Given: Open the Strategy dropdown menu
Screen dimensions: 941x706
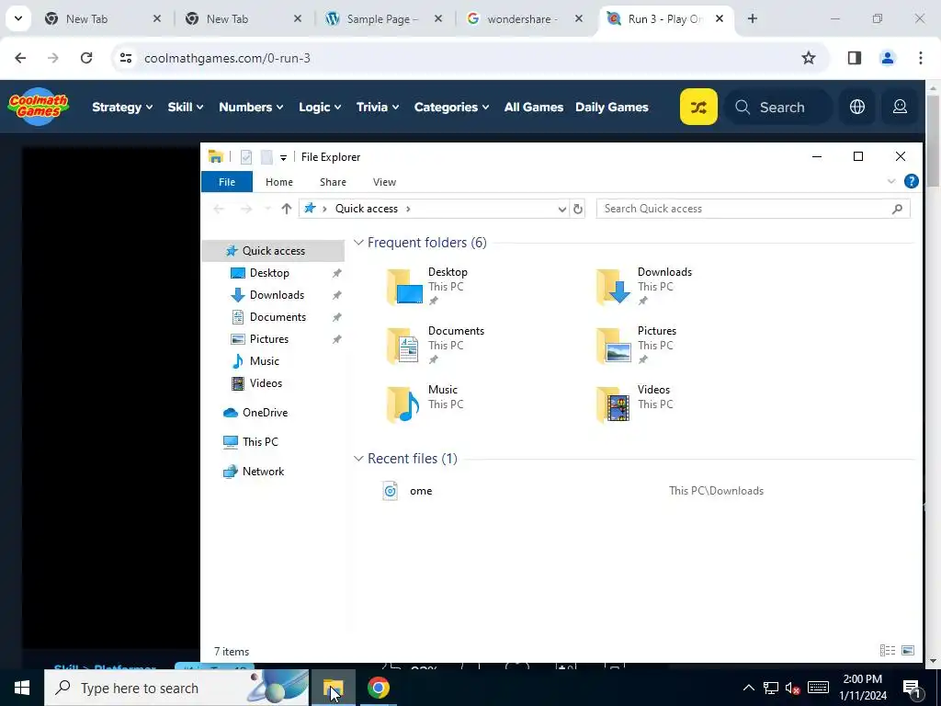Looking at the screenshot, I should pyautogui.click(x=122, y=107).
